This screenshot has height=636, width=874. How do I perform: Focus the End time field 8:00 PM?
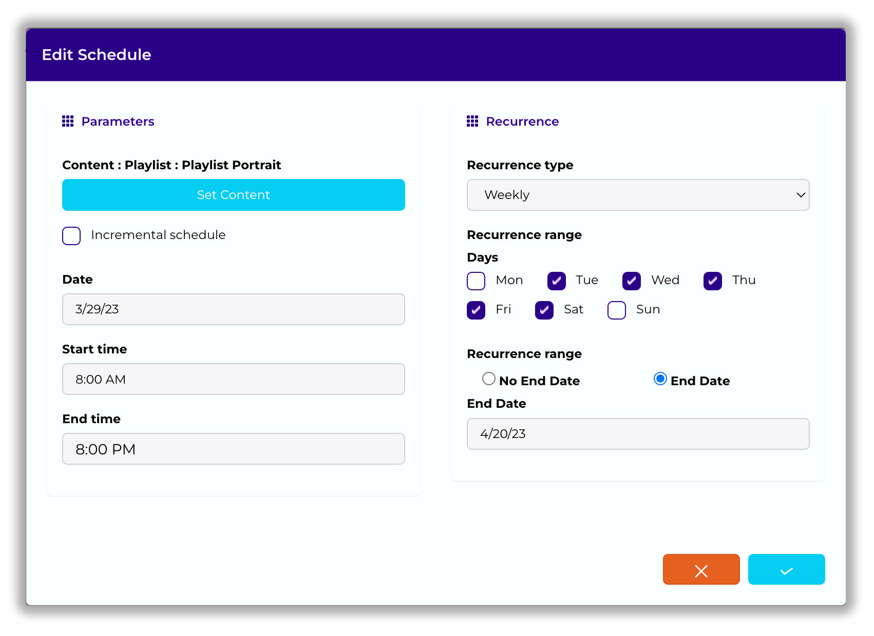234,449
